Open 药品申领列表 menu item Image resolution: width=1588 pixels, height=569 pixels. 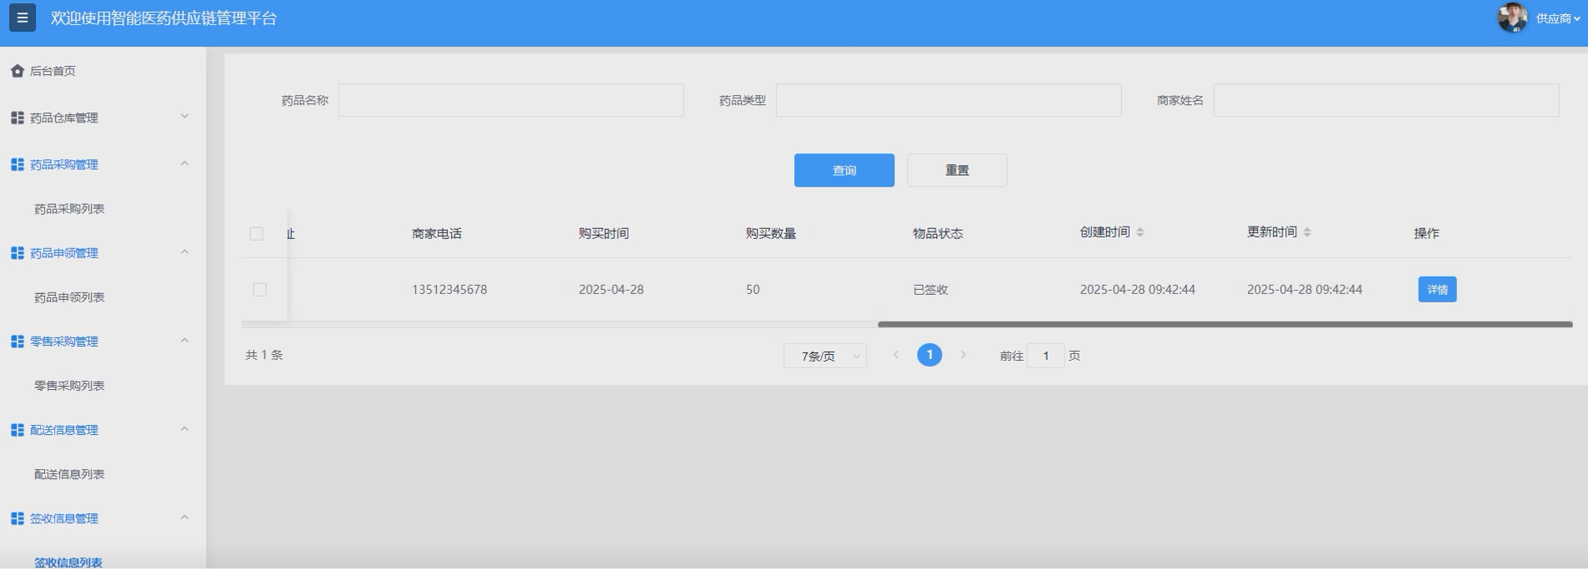coord(69,297)
